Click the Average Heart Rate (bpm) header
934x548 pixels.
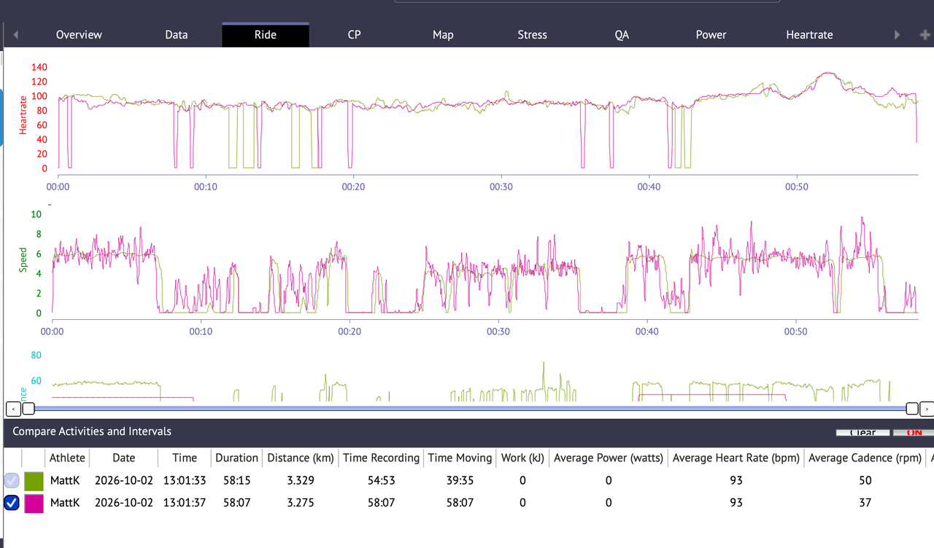[736, 458]
